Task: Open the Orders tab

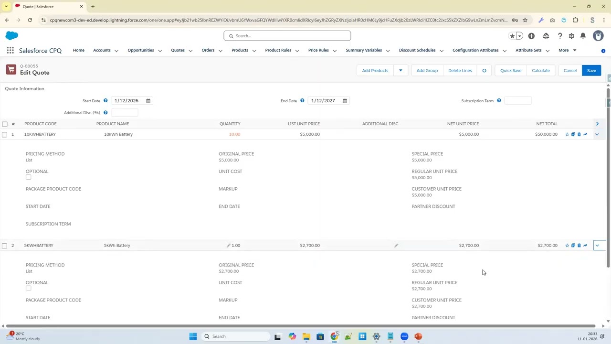Action: click(x=208, y=50)
